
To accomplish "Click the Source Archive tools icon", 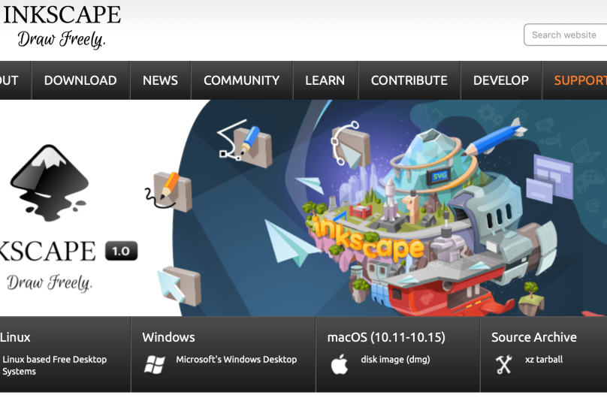I will [x=503, y=365].
